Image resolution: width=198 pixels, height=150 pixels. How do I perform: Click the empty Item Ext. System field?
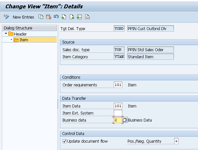click(x=118, y=113)
